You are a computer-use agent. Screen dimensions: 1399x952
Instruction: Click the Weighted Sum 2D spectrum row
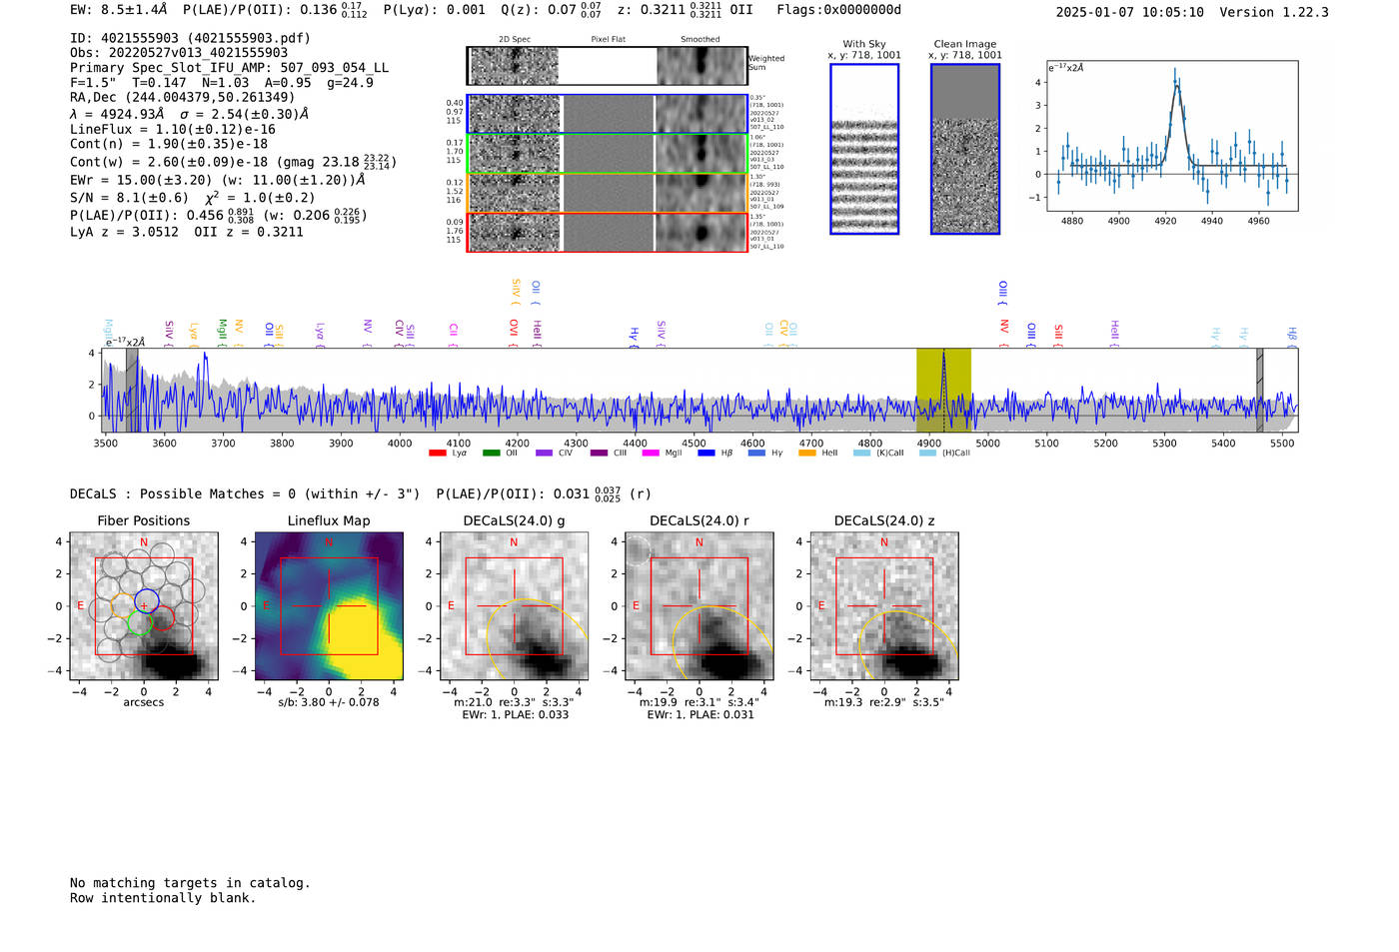pos(608,66)
